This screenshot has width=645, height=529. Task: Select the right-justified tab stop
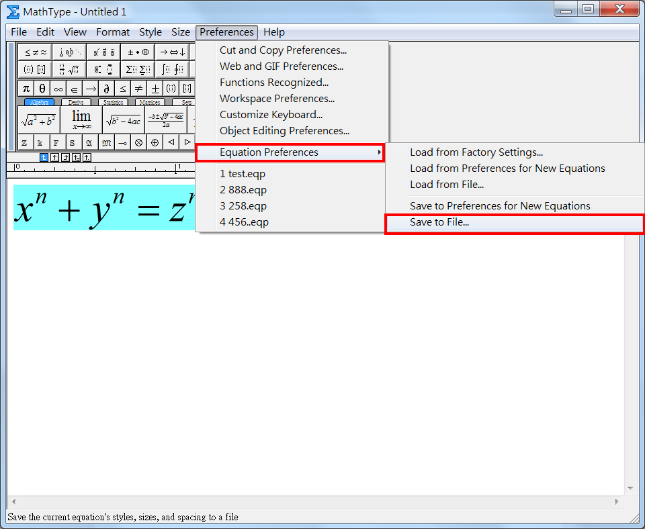pyautogui.click(x=65, y=158)
